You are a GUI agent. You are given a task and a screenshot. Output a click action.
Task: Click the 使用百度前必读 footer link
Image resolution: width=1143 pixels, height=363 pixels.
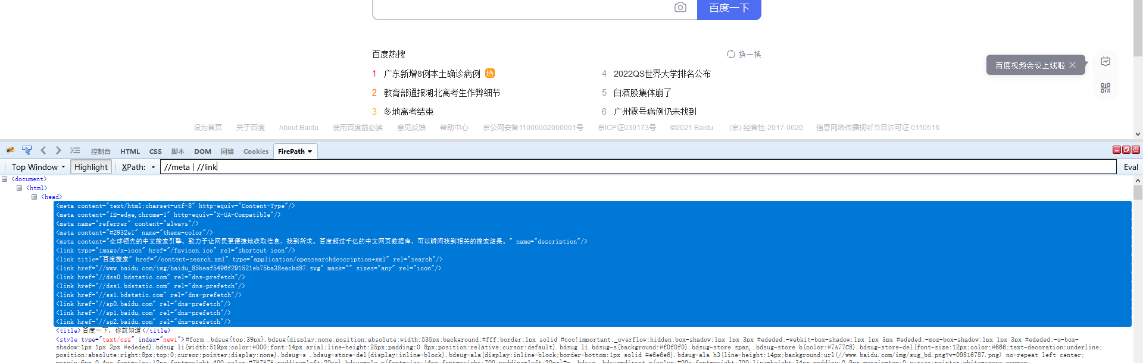358,128
